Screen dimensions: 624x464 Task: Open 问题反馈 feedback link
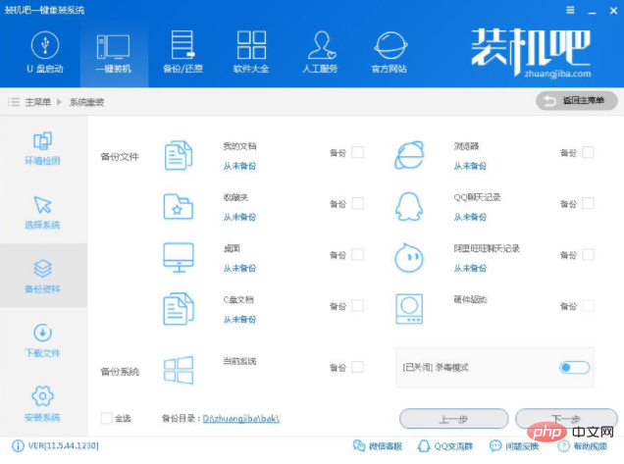514,446
